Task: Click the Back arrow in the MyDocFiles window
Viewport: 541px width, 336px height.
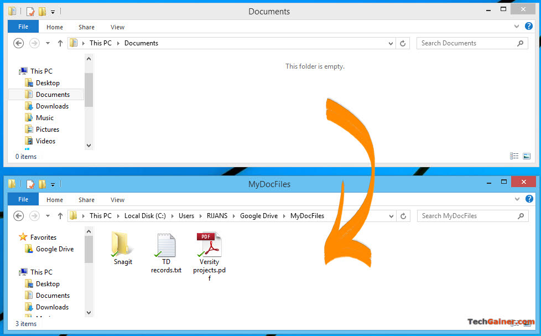Action: pyautogui.click(x=18, y=216)
